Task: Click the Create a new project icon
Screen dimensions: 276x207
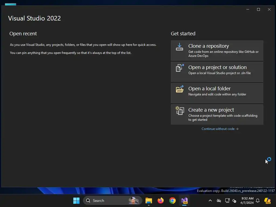Action: (x=180, y=111)
